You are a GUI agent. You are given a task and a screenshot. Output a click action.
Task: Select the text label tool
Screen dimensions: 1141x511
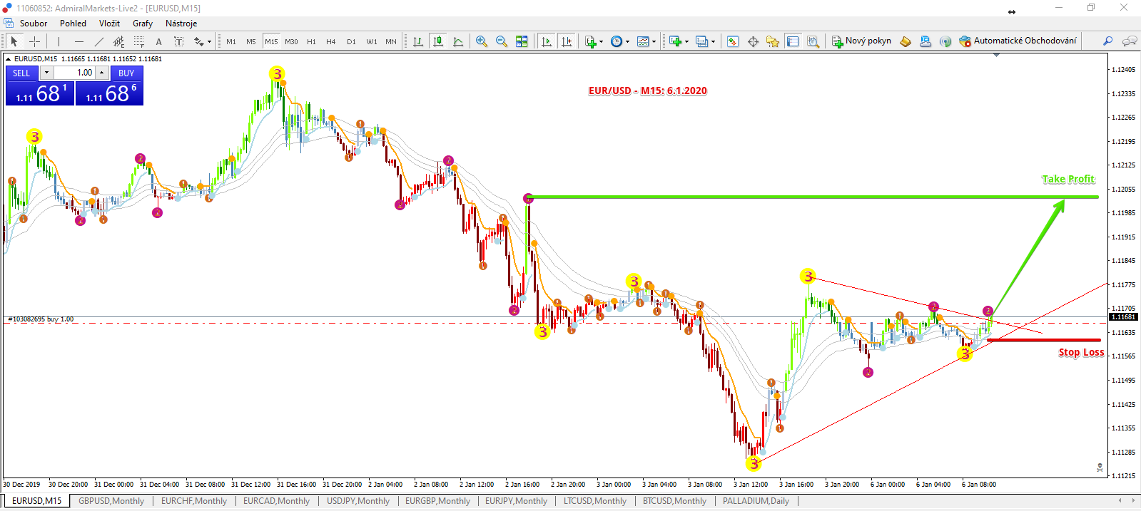[178, 41]
